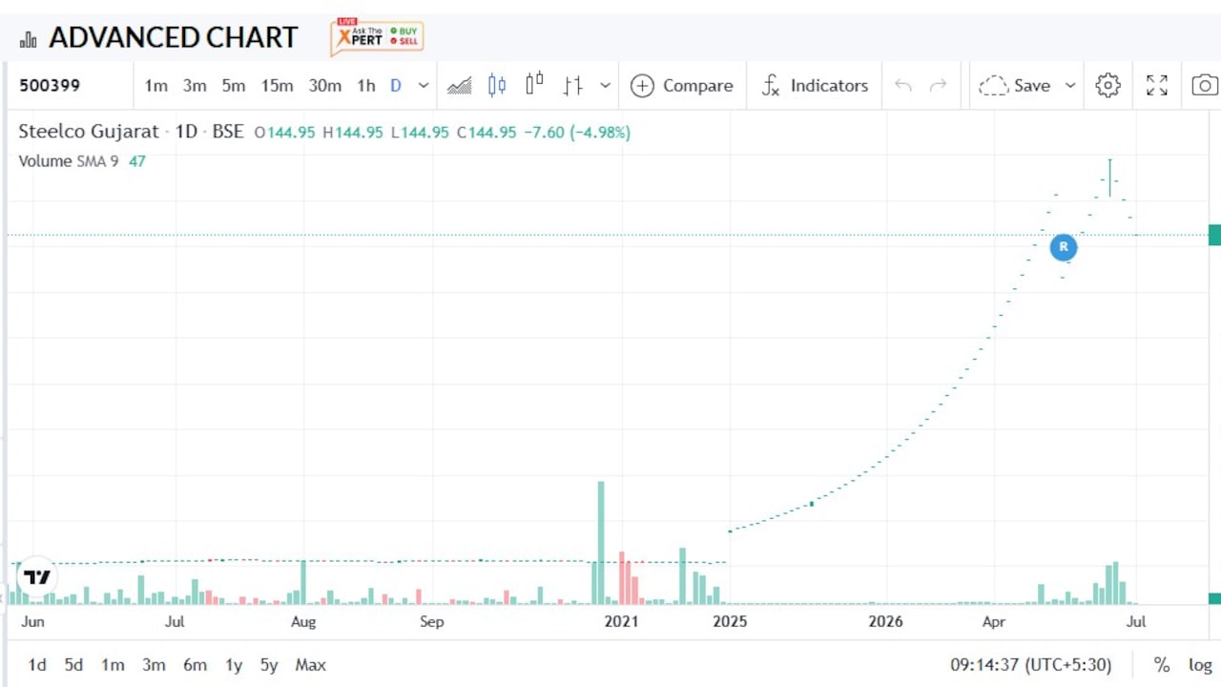
Task: Open the time interval dropdown arrow
Action: [424, 85]
